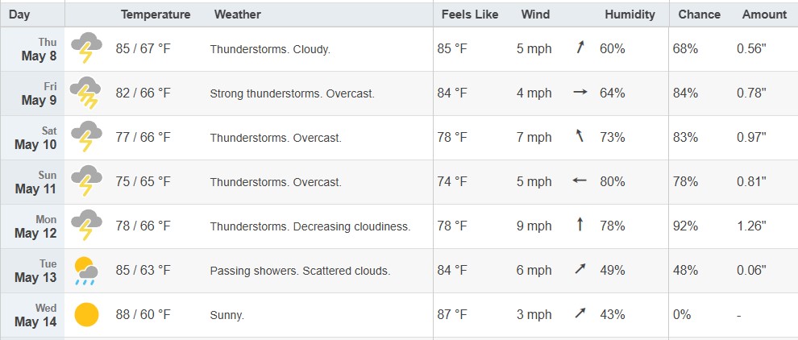Image resolution: width=798 pixels, height=340 pixels.
Task: Click the thunderstorm icon for Mon May 12
Action: 86,225
